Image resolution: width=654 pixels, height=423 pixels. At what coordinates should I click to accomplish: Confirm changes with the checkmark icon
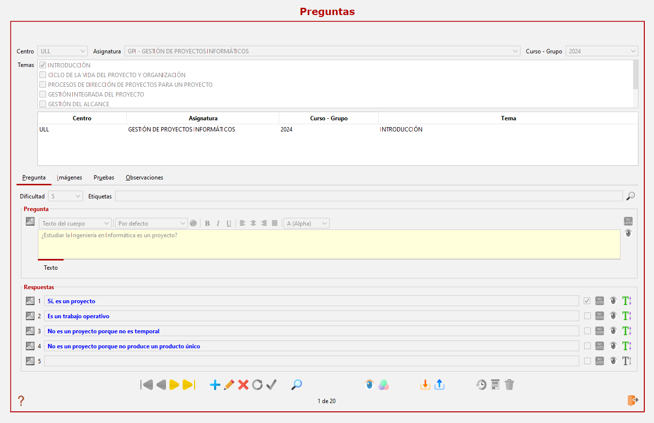click(x=271, y=385)
